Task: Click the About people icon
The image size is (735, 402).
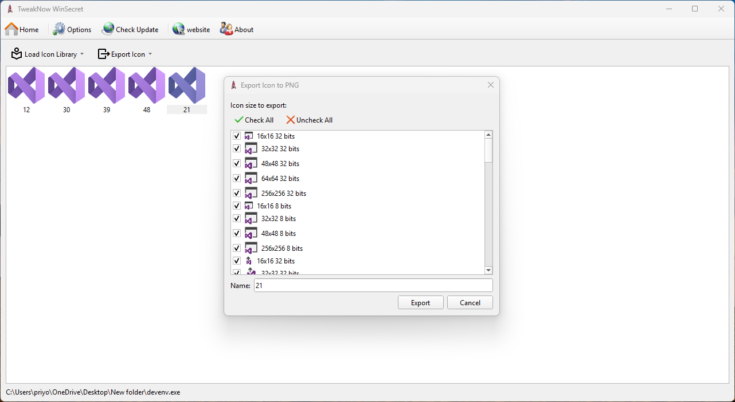Action: (226, 29)
